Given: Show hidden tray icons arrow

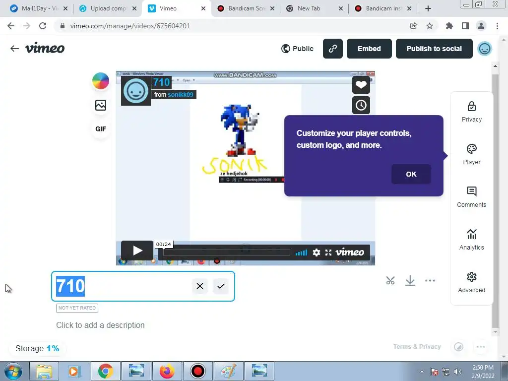Looking at the screenshot, I should [422, 372].
